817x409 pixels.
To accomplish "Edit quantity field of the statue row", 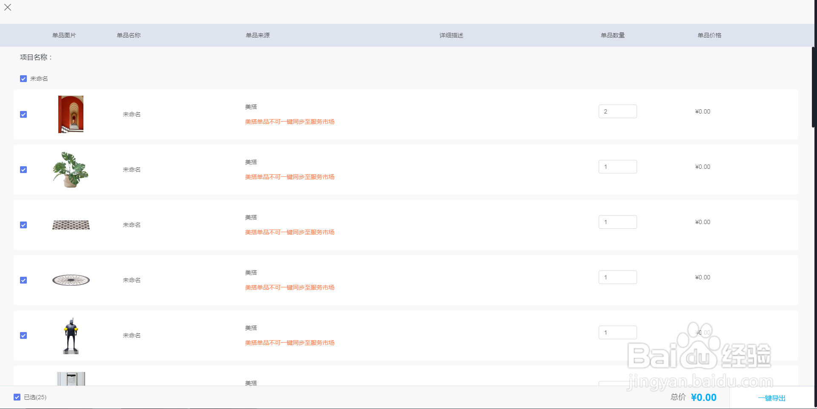I will pos(617,332).
